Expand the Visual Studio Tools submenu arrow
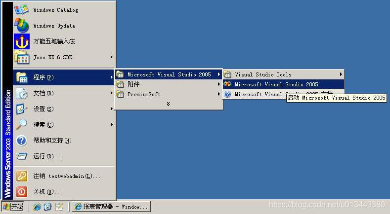This screenshot has height=214, width=390. pyautogui.click(x=341, y=74)
